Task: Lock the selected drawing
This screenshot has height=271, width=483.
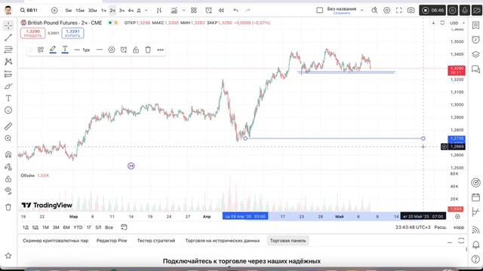Action: [136, 50]
